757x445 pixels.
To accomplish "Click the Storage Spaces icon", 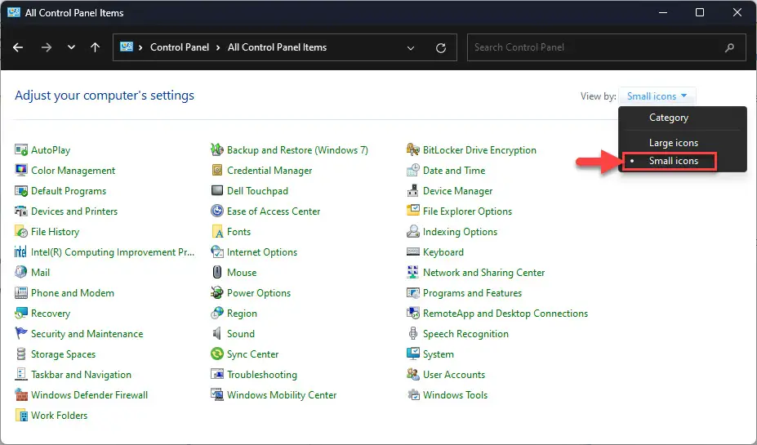I will (20, 354).
